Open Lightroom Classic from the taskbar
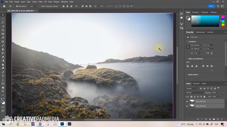 [70, 124]
